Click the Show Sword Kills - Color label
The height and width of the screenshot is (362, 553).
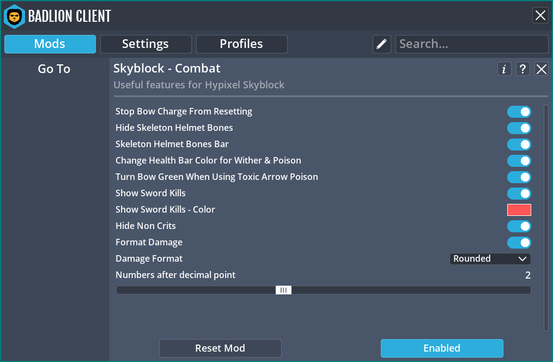tap(165, 209)
